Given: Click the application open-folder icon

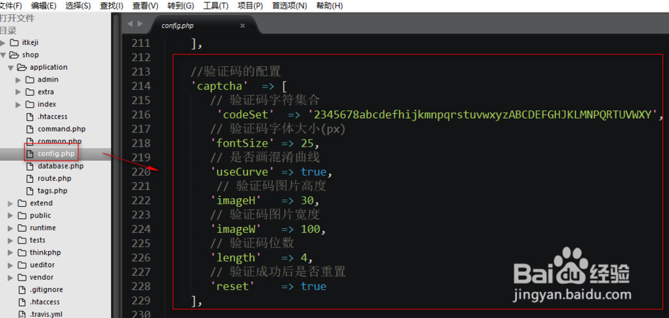Looking at the screenshot, I should tap(22, 67).
